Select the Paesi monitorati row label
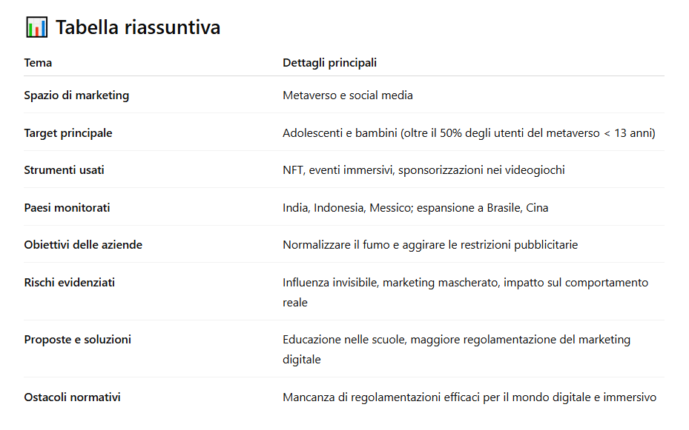This screenshot has width=689, height=430. pos(67,208)
